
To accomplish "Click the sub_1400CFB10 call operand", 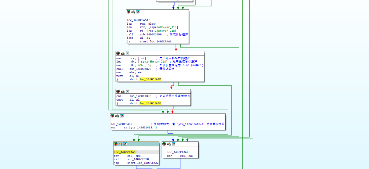I will pos(138,159).
